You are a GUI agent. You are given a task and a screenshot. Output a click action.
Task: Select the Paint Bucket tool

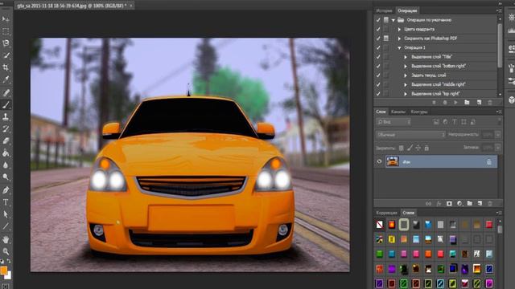pos(6,153)
